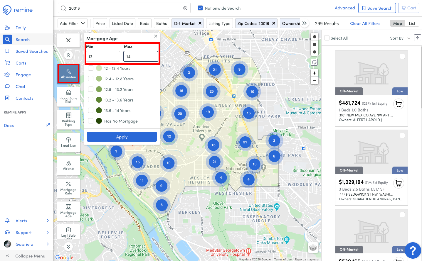Tick the Select All checkbox
The height and width of the screenshot is (261, 422).
[327, 38]
